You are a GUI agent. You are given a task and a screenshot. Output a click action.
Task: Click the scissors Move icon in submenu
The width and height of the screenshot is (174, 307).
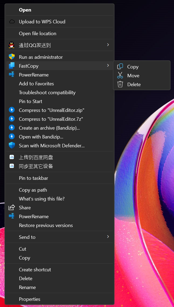coord(120,75)
